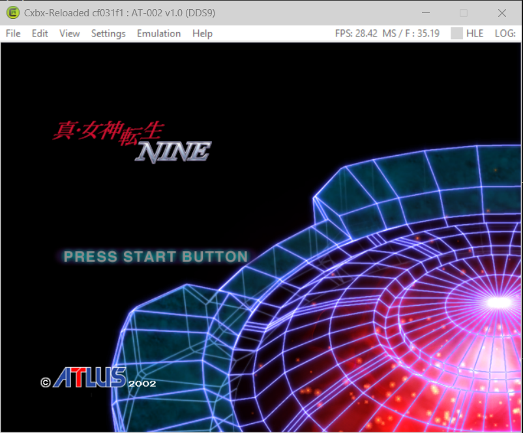
Task: Click the MS / F : 35.19 readout
Action: click(x=411, y=33)
